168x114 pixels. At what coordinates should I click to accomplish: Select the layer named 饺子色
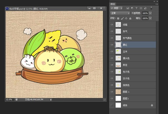click(135, 78)
